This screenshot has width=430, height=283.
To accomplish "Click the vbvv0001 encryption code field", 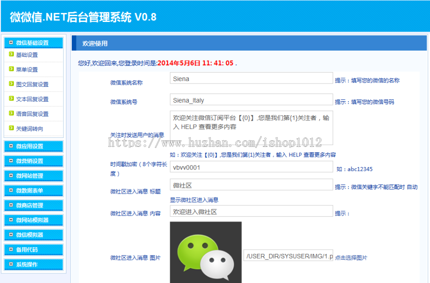I will click(x=251, y=167).
